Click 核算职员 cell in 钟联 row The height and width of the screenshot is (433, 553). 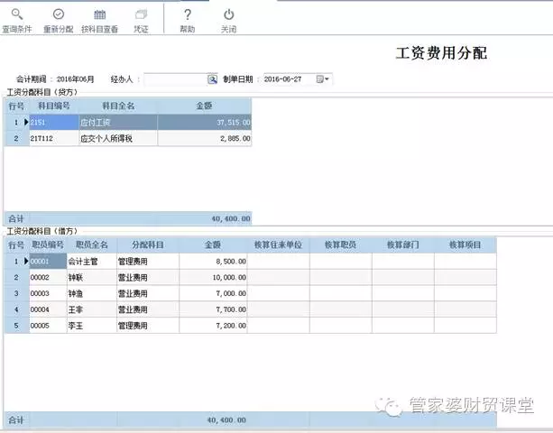click(341, 278)
